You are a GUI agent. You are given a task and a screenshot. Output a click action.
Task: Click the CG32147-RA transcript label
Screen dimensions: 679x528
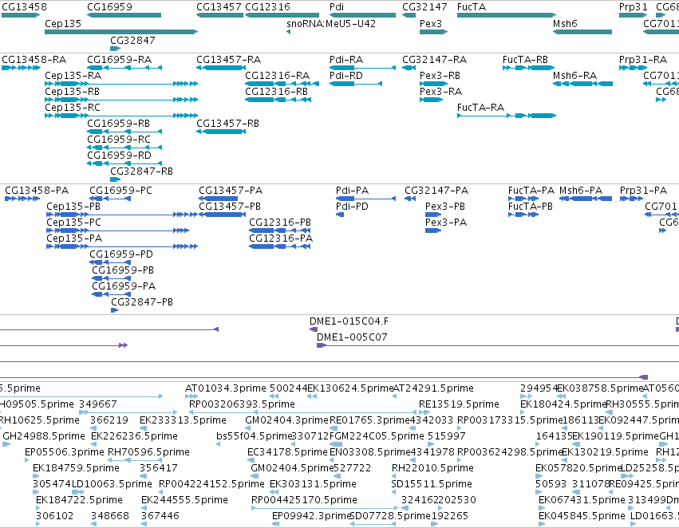pos(435,60)
